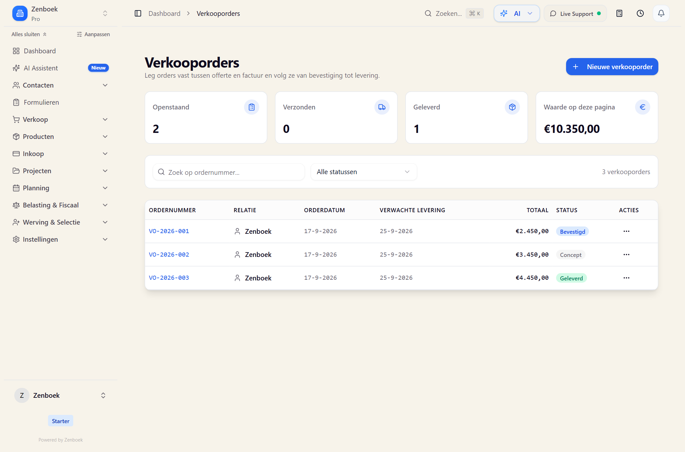Image resolution: width=685 pixels, height=452 pixels.
Task: Toggle the sidebar panel icon
Action: tap(138, 13)
